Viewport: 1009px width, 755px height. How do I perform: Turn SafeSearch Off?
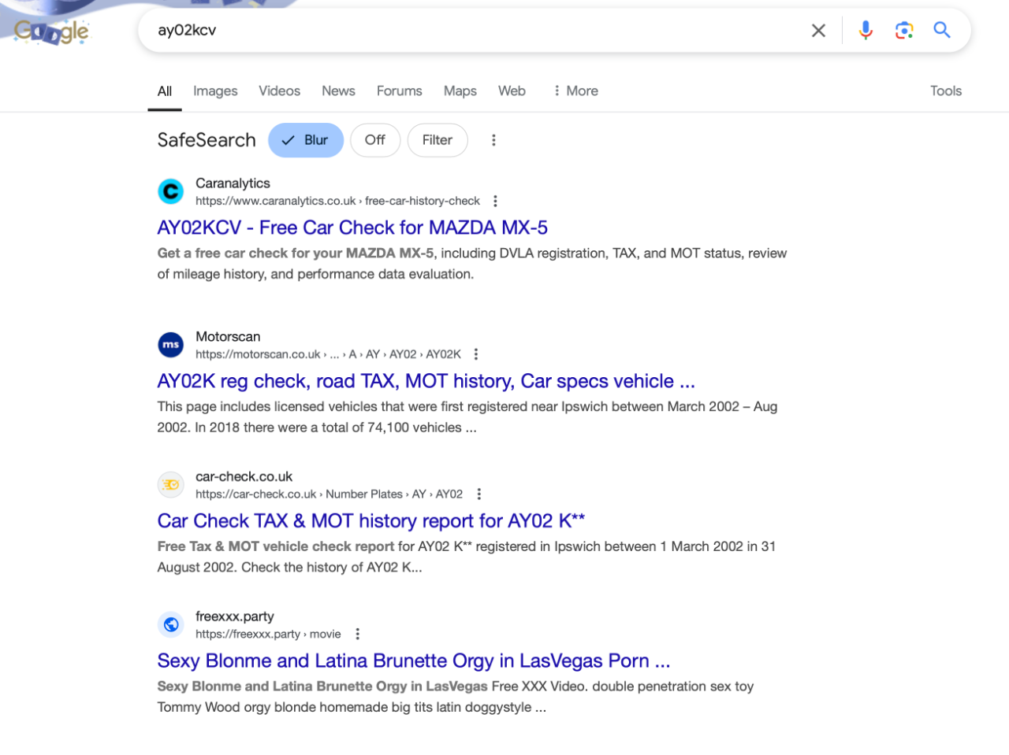tap(375, 140)
